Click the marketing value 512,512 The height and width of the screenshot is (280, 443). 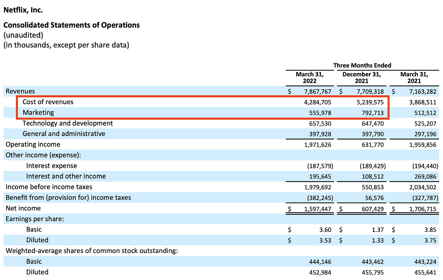(x=425, y=113)
